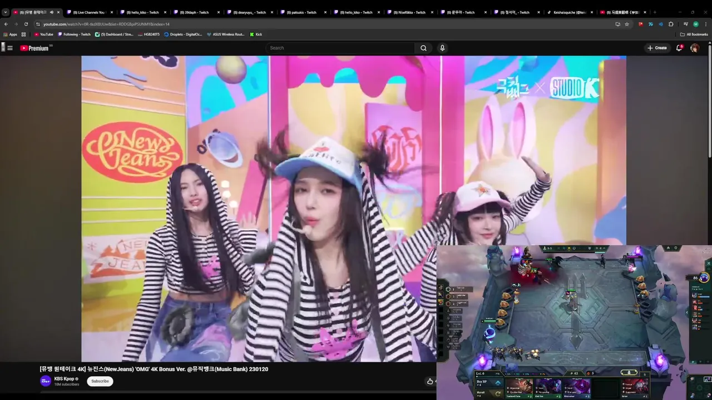Open the YouTube account avatar menu
The width and height of the screenshot is (712, 400).
(695, 48)
